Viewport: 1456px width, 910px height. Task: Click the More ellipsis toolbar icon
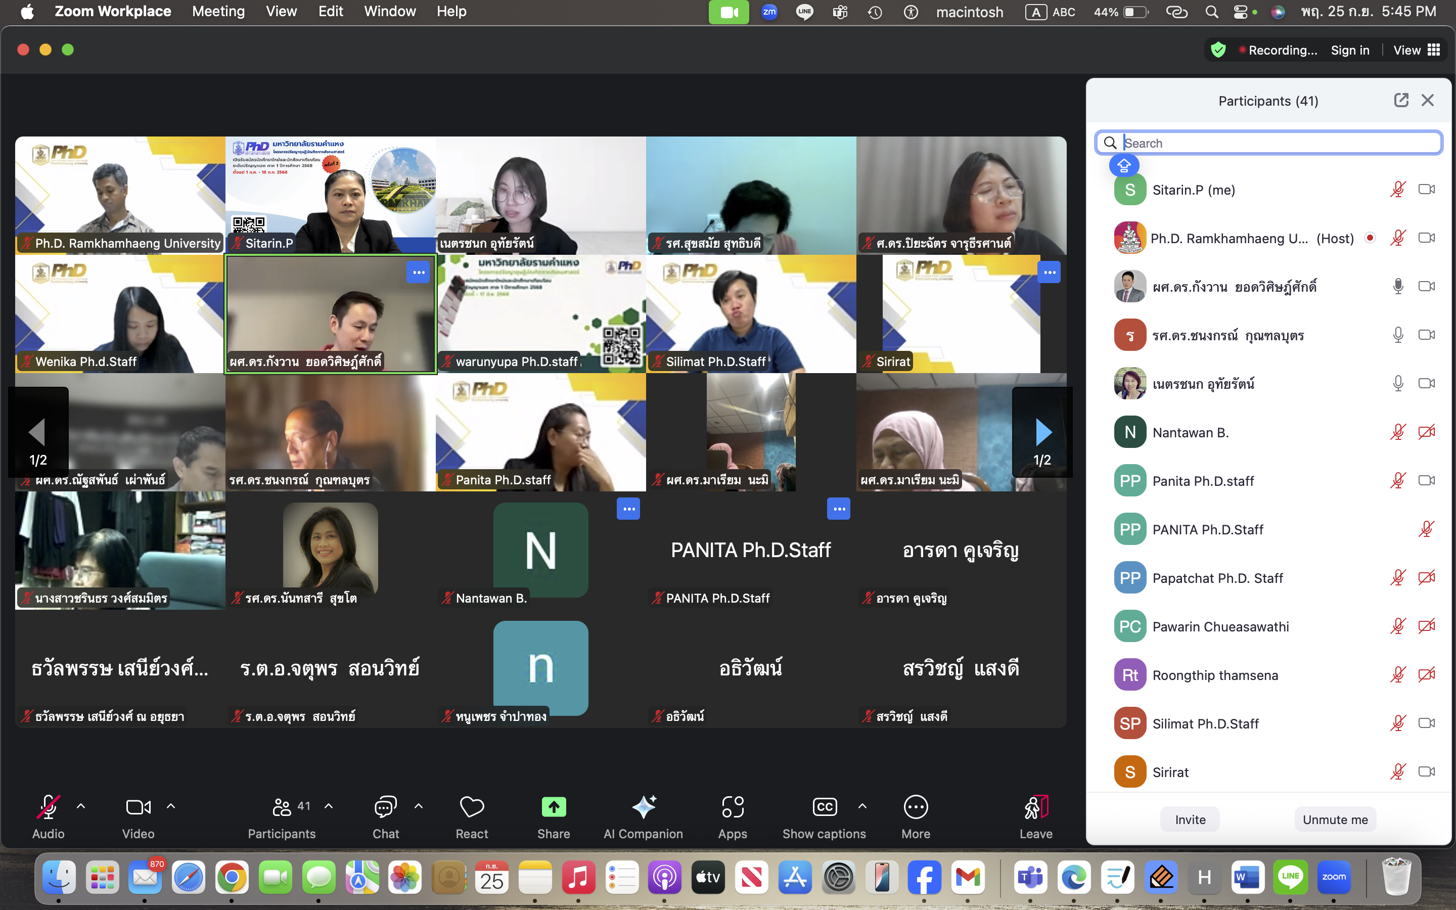pos(915,807)
